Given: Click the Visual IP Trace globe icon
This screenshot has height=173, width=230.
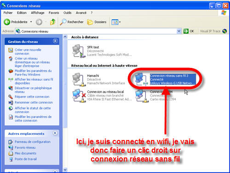Looking at the screenshot, I should click(224, 31).
